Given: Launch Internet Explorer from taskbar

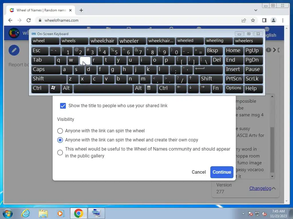Looking at the screenshot, I should (x=25, y=213).
